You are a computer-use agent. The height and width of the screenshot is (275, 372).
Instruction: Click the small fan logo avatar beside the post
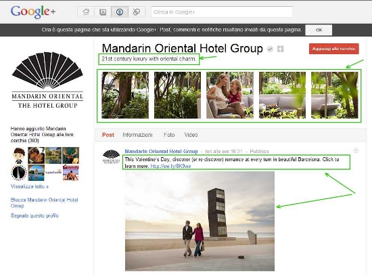[x=111, y=156]
